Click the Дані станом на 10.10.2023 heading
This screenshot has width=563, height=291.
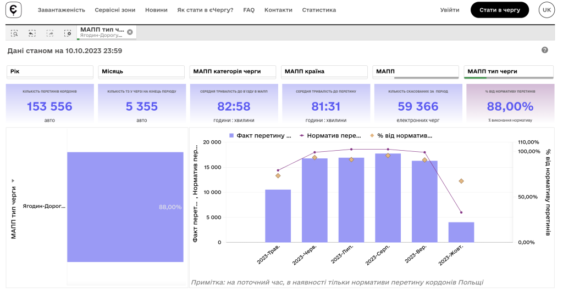click(x=65, y=51)
